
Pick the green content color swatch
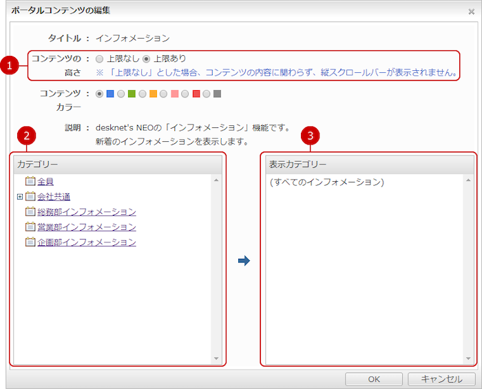[x=132, y=94]
